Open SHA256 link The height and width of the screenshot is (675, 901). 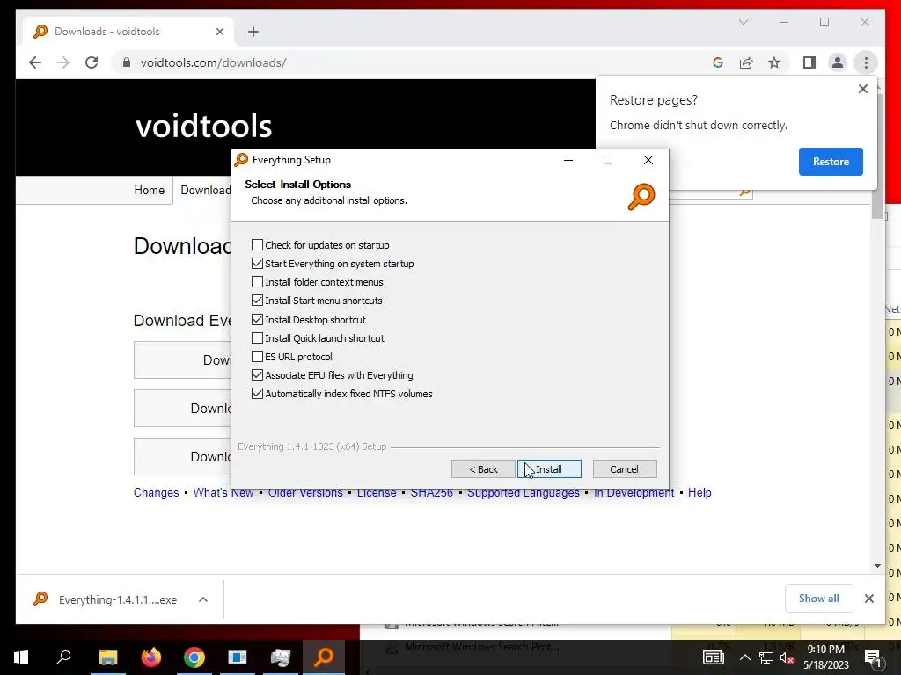(431, 492)
